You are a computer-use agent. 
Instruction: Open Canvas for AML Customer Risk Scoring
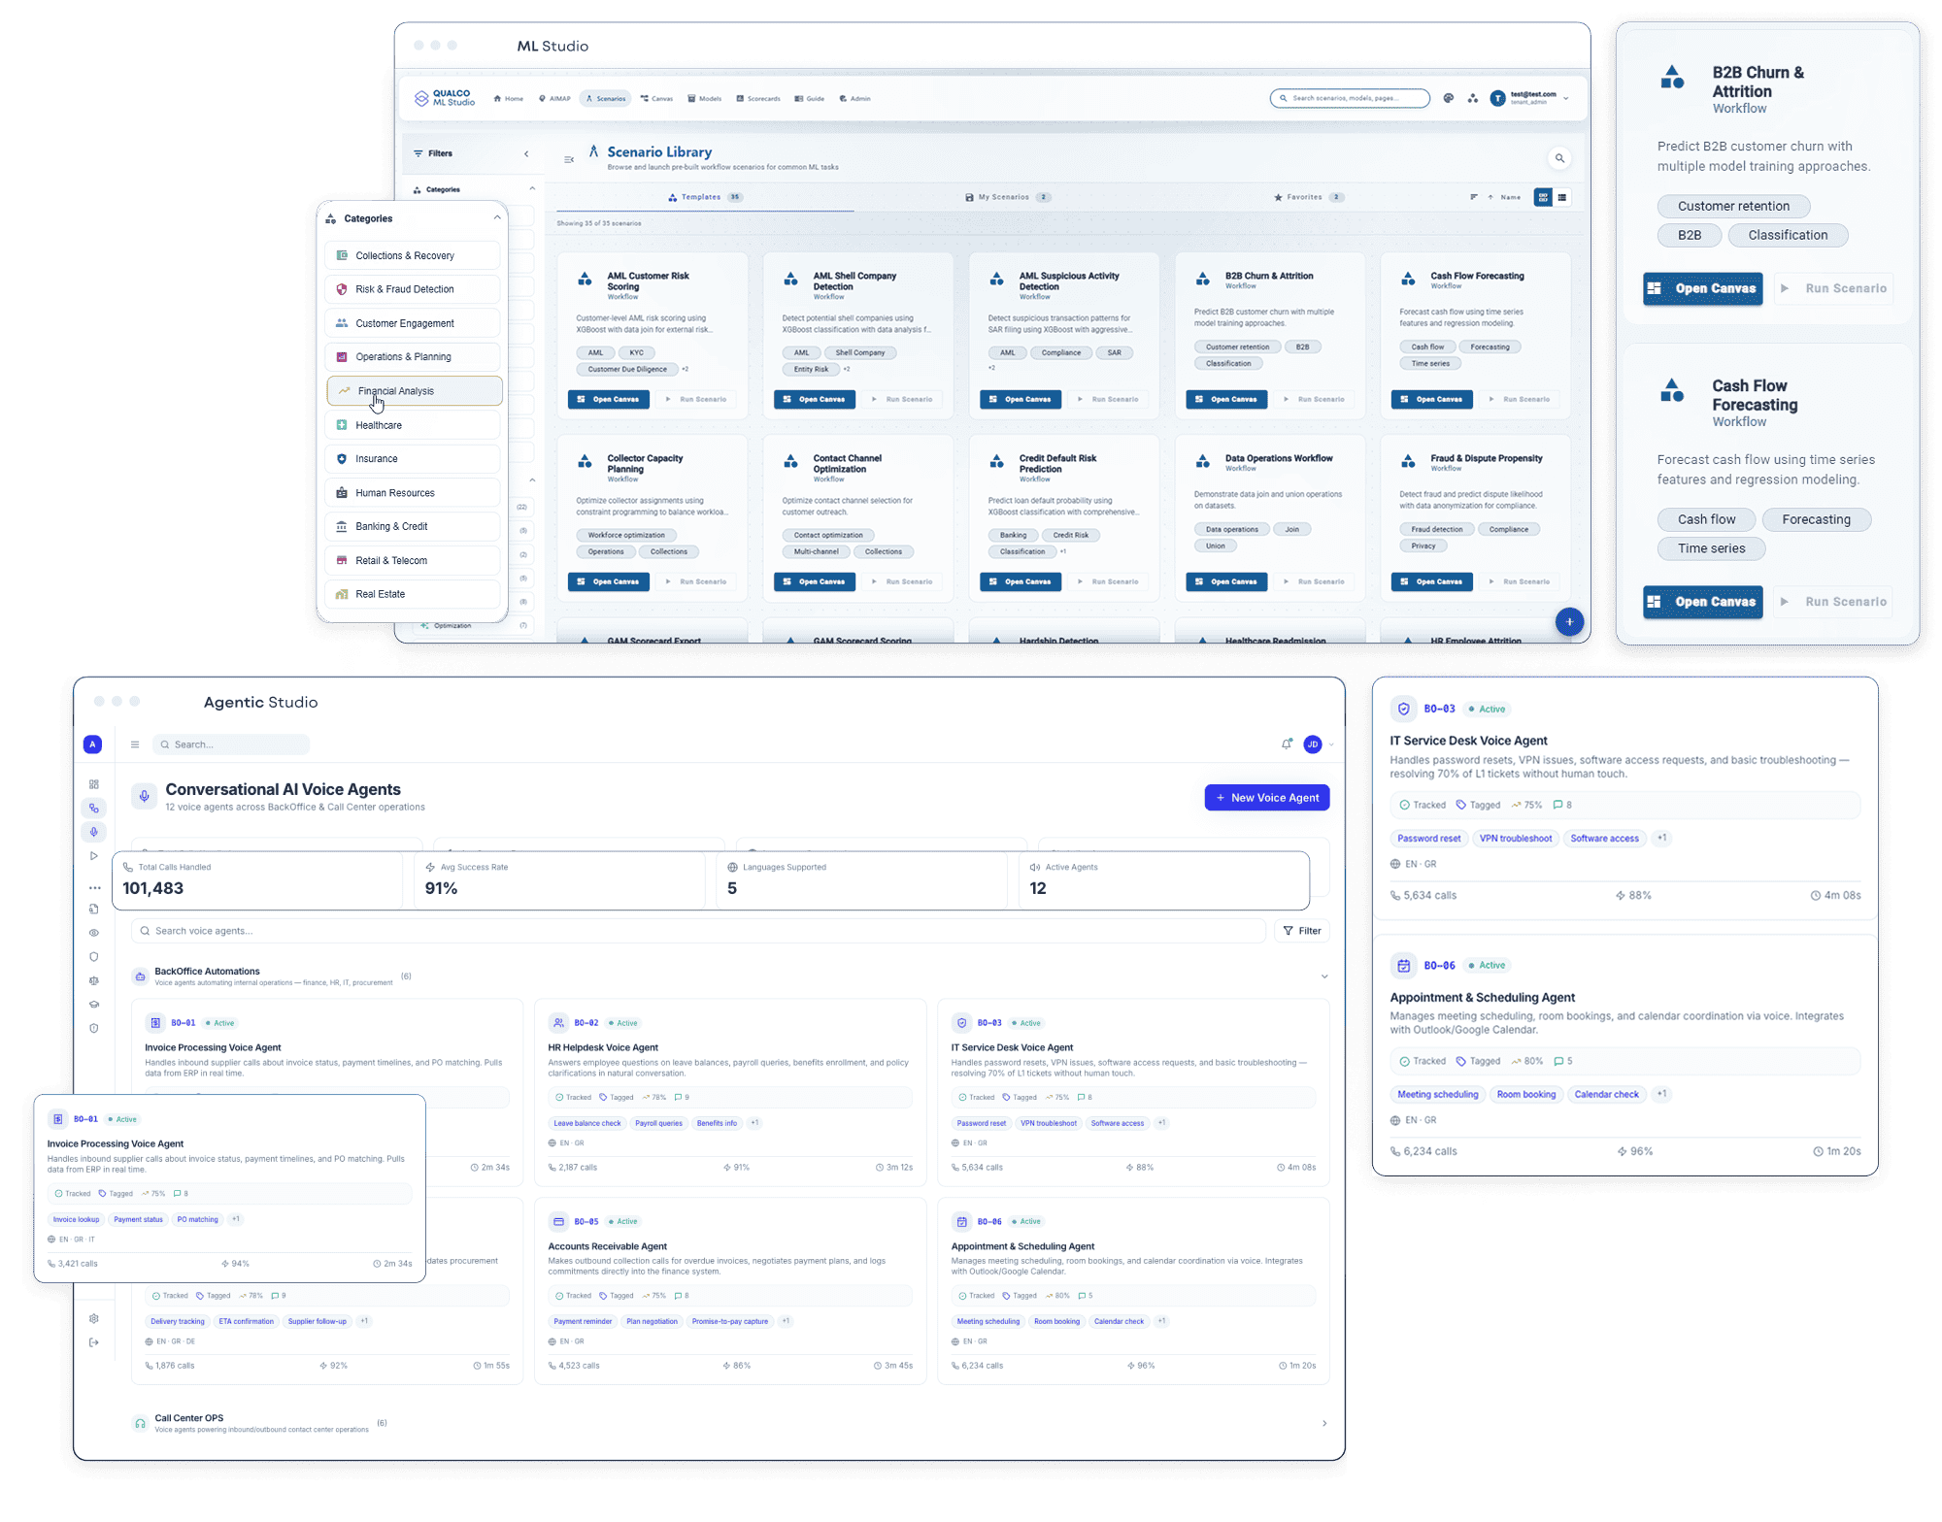click(608, 399)
